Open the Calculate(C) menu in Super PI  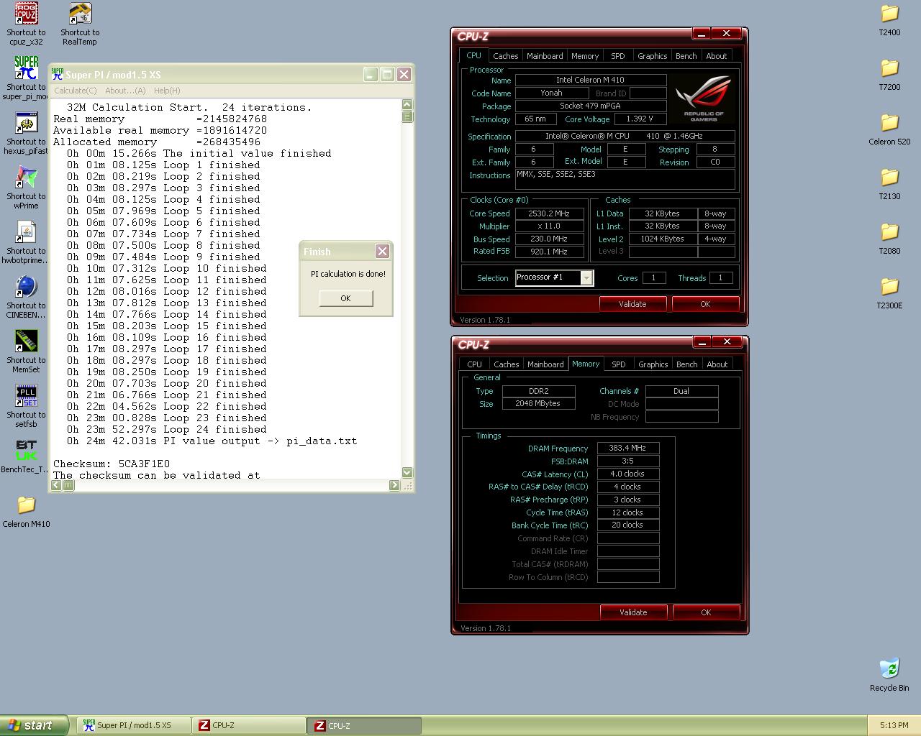75,91
